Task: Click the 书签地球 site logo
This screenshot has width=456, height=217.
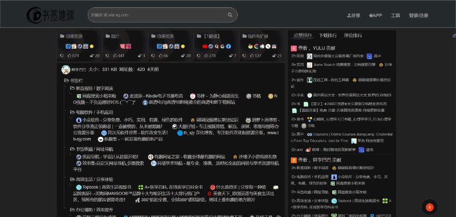Action: [51, 15]
